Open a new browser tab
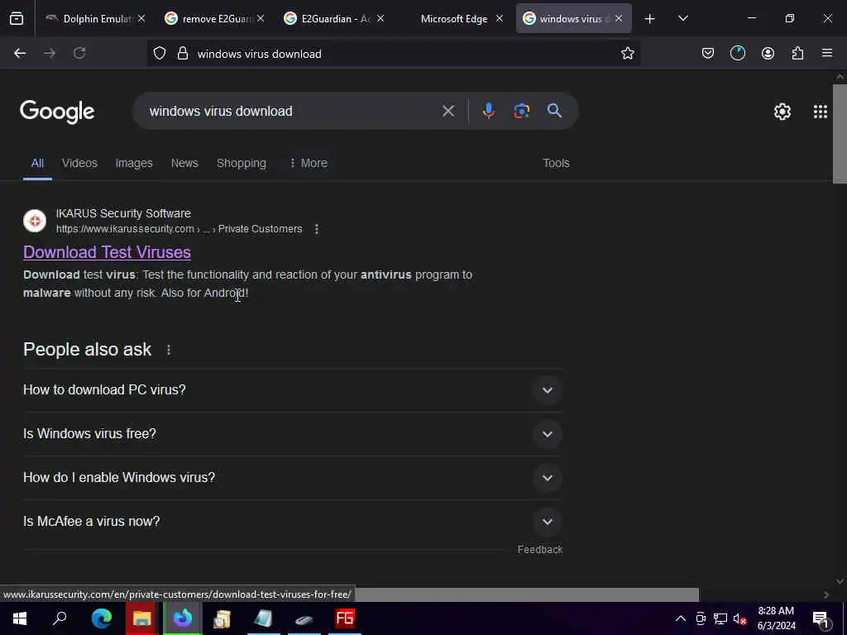Screen dimensions: 847x635 (649, 19)
